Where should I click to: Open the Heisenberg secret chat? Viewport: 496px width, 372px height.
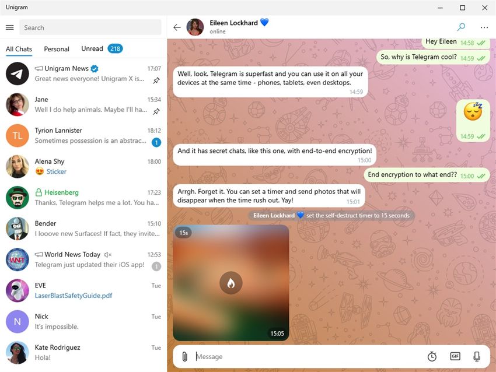(83, 198)
